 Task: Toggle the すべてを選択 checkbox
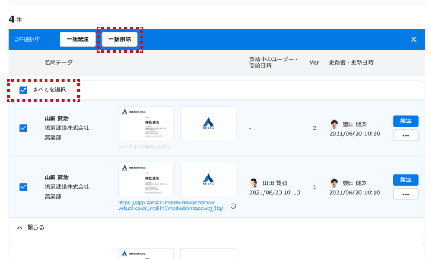(24, 90)
